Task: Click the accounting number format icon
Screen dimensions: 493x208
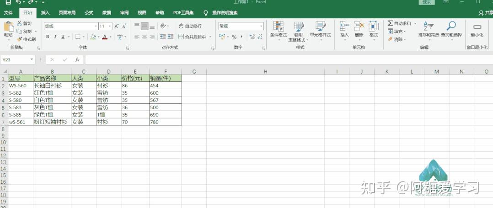Action: pyautogui.click(x=222, y=37)
